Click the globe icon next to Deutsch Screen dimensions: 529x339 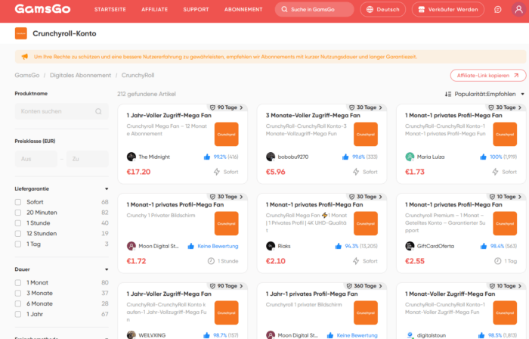pos(370,9)
